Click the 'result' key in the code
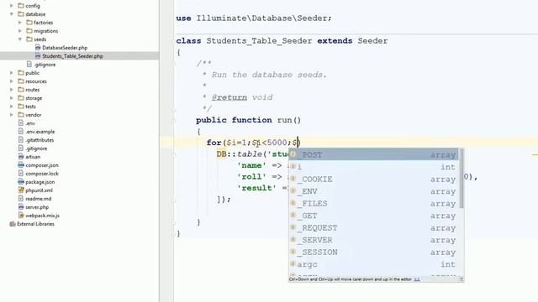This screenshot has width=538, height=302. (256, 188)
